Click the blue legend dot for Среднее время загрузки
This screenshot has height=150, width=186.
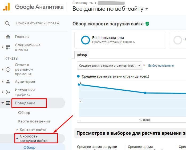[78, 76]
